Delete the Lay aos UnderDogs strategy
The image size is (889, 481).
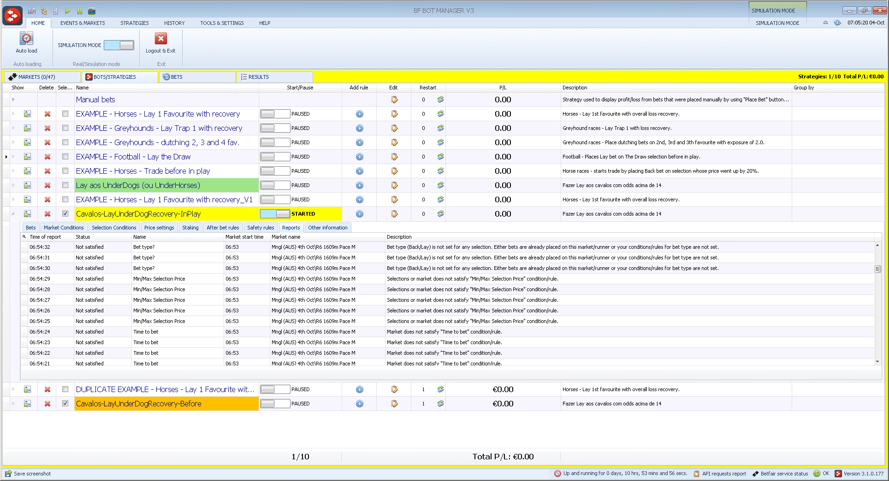point(47,185)
